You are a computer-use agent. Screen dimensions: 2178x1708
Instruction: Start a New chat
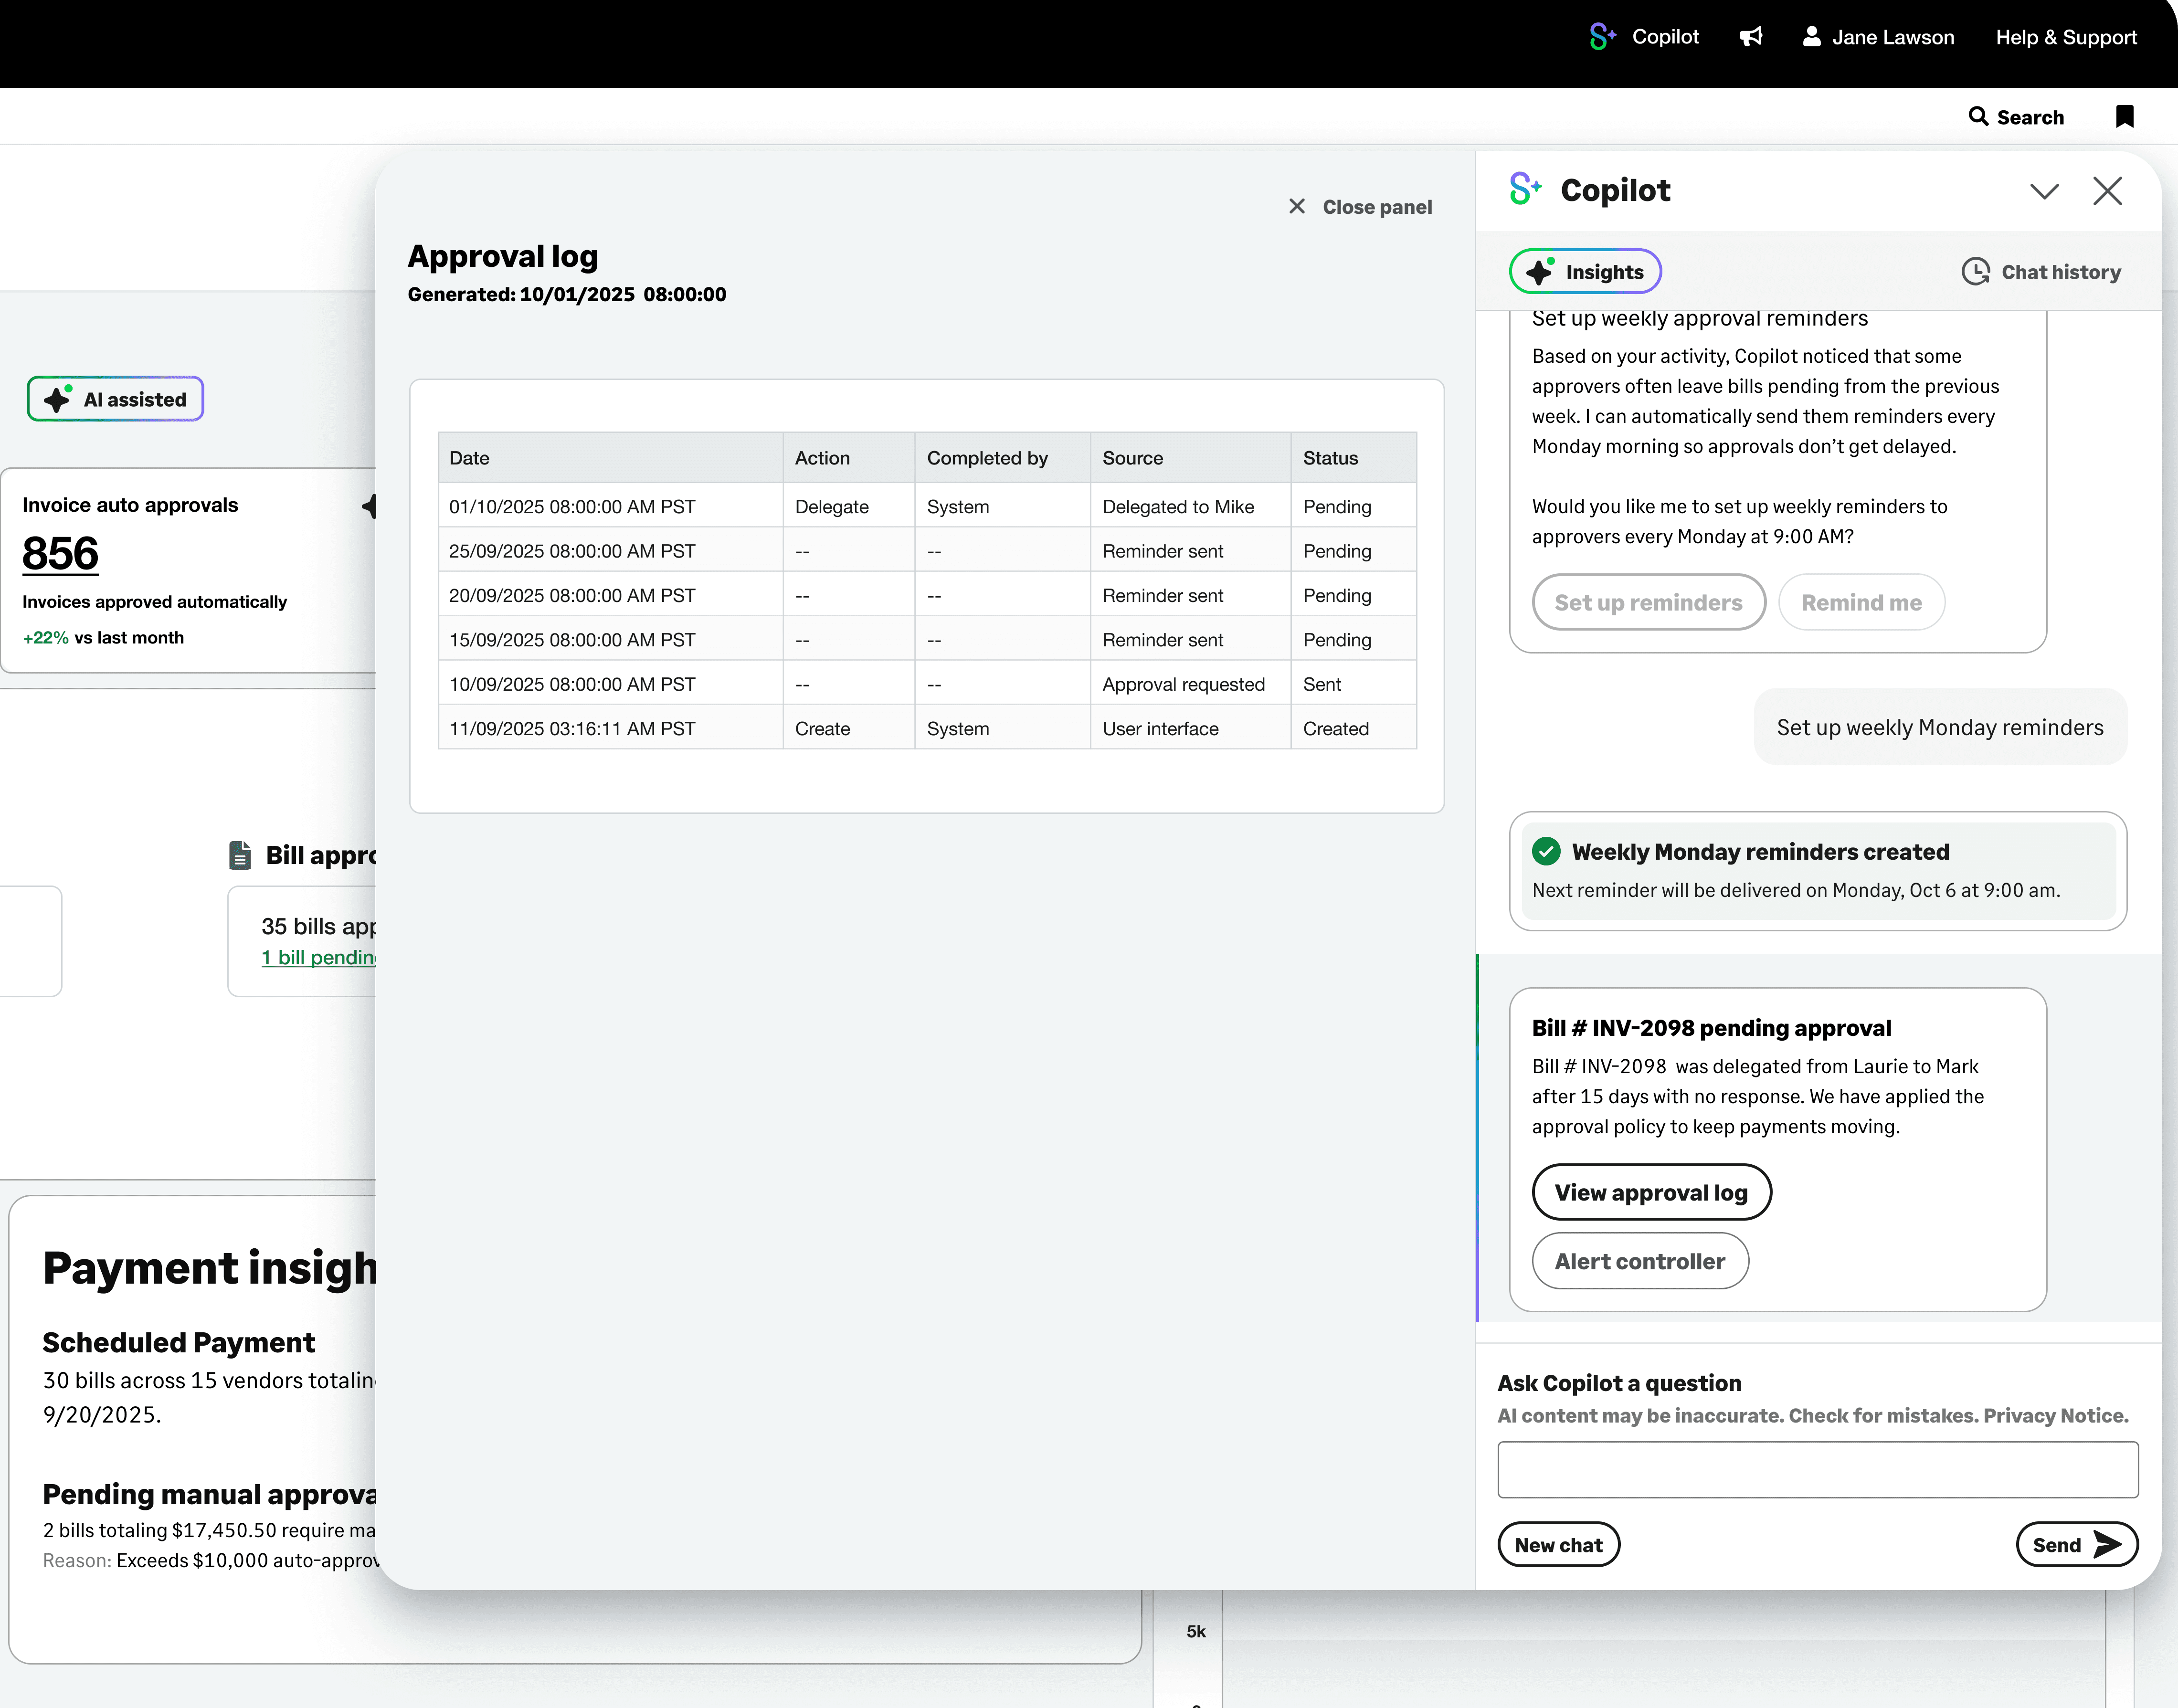click(1558, 1545)
